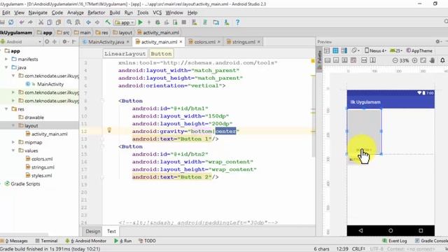Navigate forward with the right arrow icon
The image size is (448, 252).
pos(97,22)
